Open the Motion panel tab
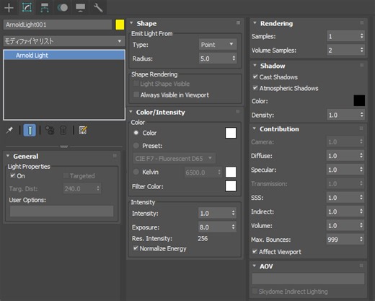375x301 pixels. pos(63,8)
